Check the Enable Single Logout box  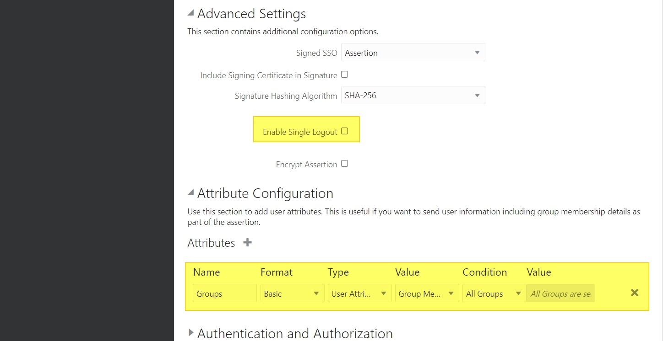345,131
